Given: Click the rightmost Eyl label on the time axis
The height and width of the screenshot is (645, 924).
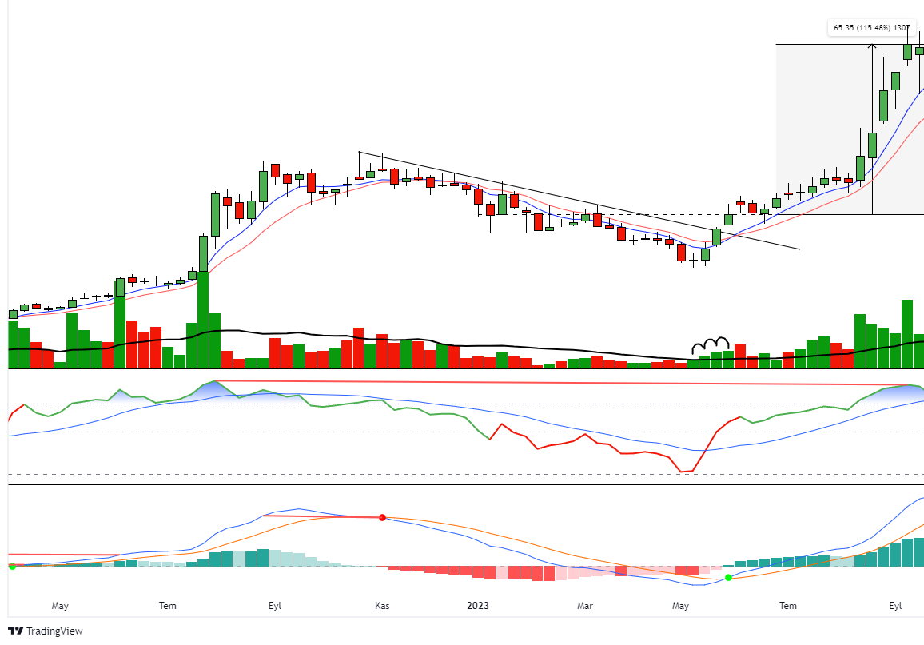Looking at the screenshot, I should [893, 606].
